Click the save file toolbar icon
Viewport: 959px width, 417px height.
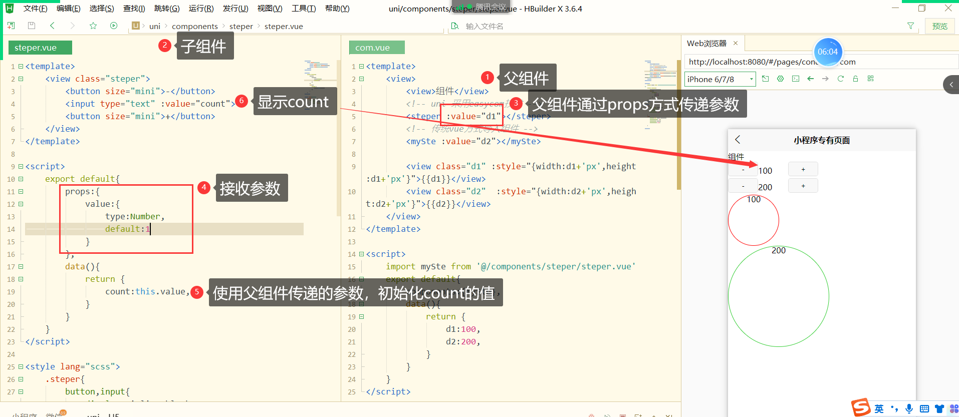click(x=32, y=26)
